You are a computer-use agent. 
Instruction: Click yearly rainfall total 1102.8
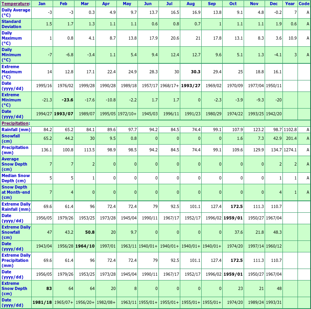click(x=290, y=130)
